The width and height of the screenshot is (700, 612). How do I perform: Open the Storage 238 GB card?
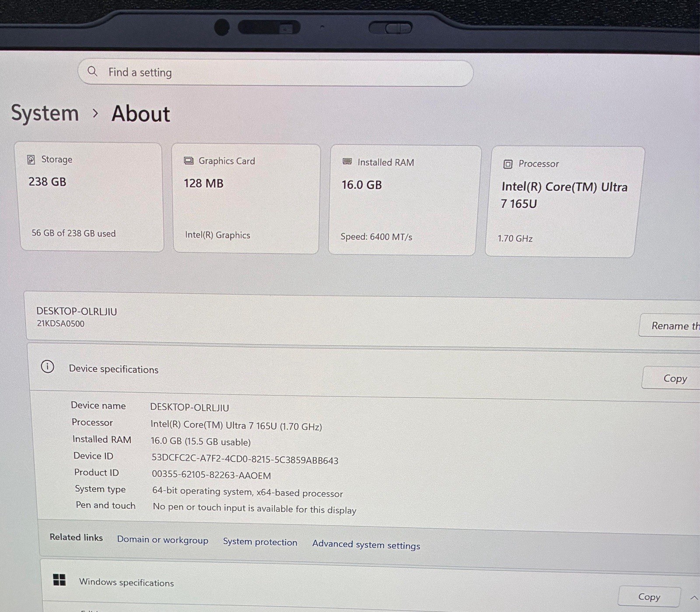[90, 197]
